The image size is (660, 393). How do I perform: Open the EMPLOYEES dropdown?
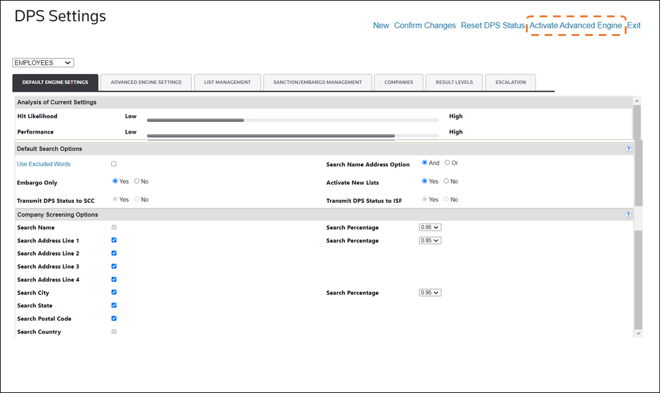(43, 63)
